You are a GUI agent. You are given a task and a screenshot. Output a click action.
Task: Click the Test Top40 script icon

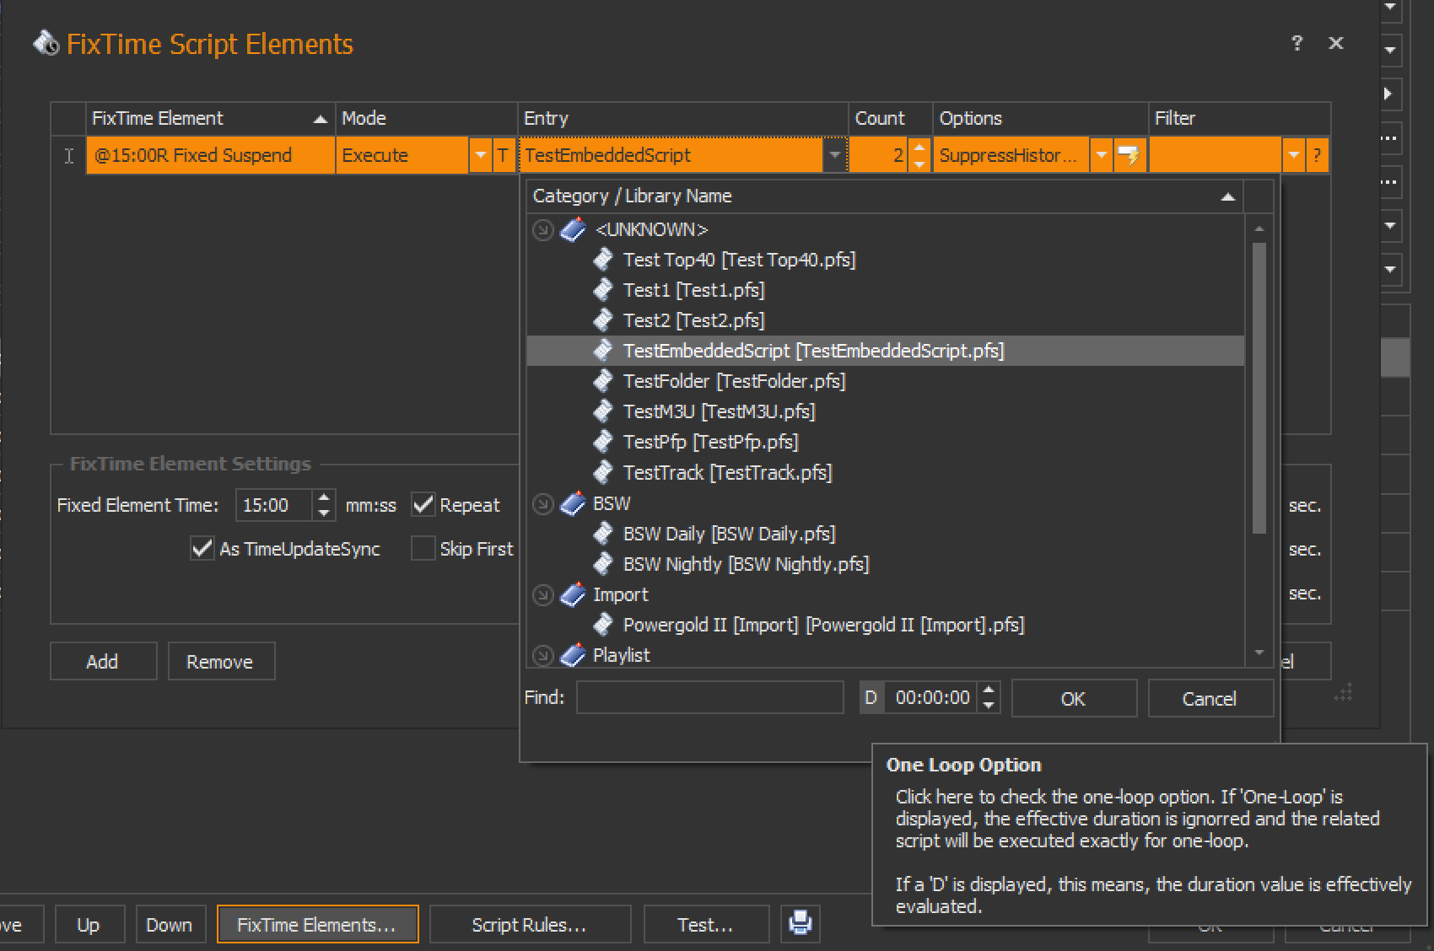click(x=603, y=260)
